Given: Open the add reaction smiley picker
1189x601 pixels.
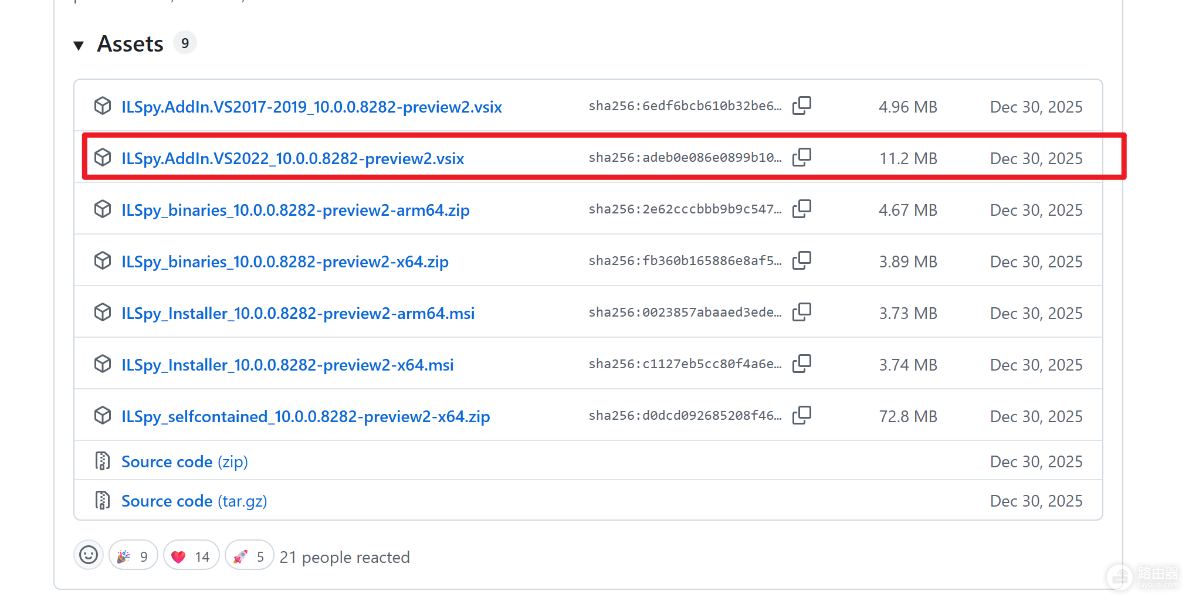Looking at the screenshot, I should coord(89,555).
